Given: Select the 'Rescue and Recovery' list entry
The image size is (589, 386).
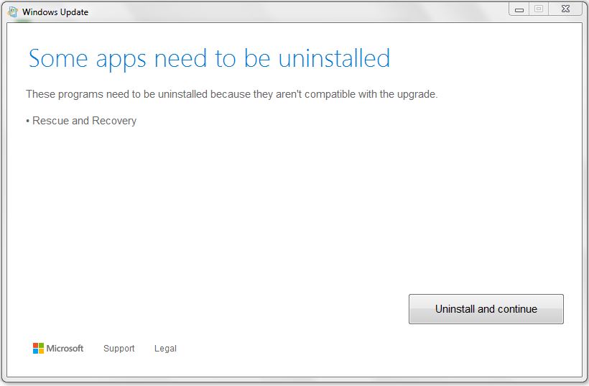Looking at the screenshot, I should [81, 121].
